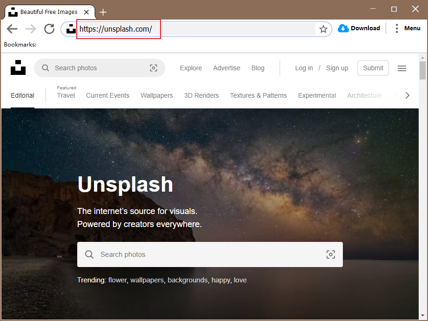The width and height of the screenshot is (428, 321).
Task: Click trending term flower
Action: click(x=118, y=280)
